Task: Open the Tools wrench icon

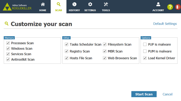Action: pyautogui.click(x=106, y=4)
